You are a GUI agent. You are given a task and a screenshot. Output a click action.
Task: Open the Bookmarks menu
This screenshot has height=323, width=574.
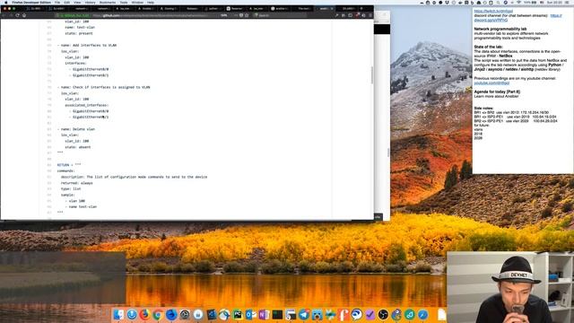pyautogui.click(x=108, y=2)
